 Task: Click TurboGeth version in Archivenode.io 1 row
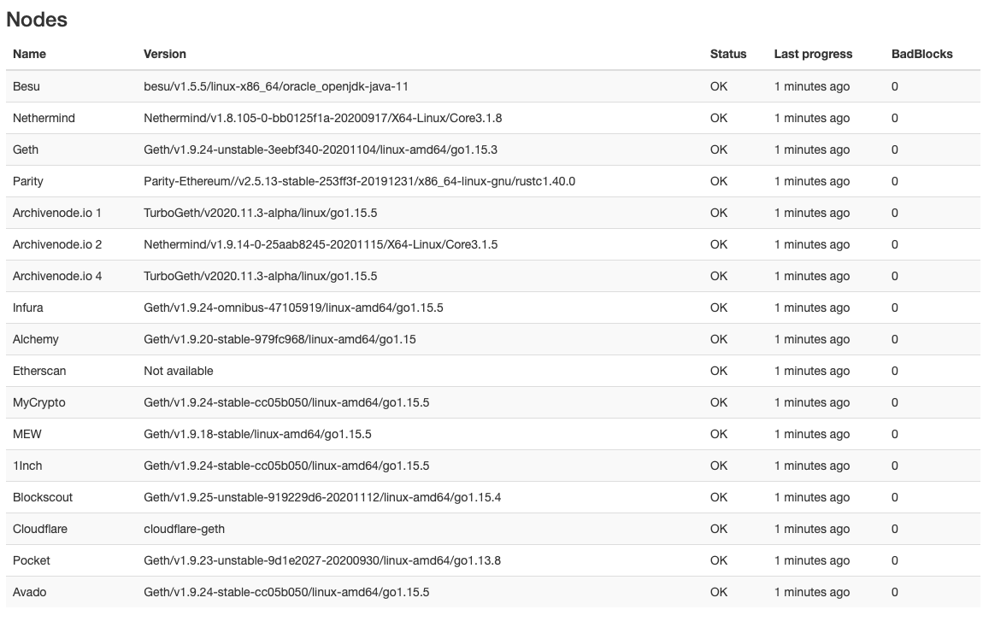click(260, 213)
